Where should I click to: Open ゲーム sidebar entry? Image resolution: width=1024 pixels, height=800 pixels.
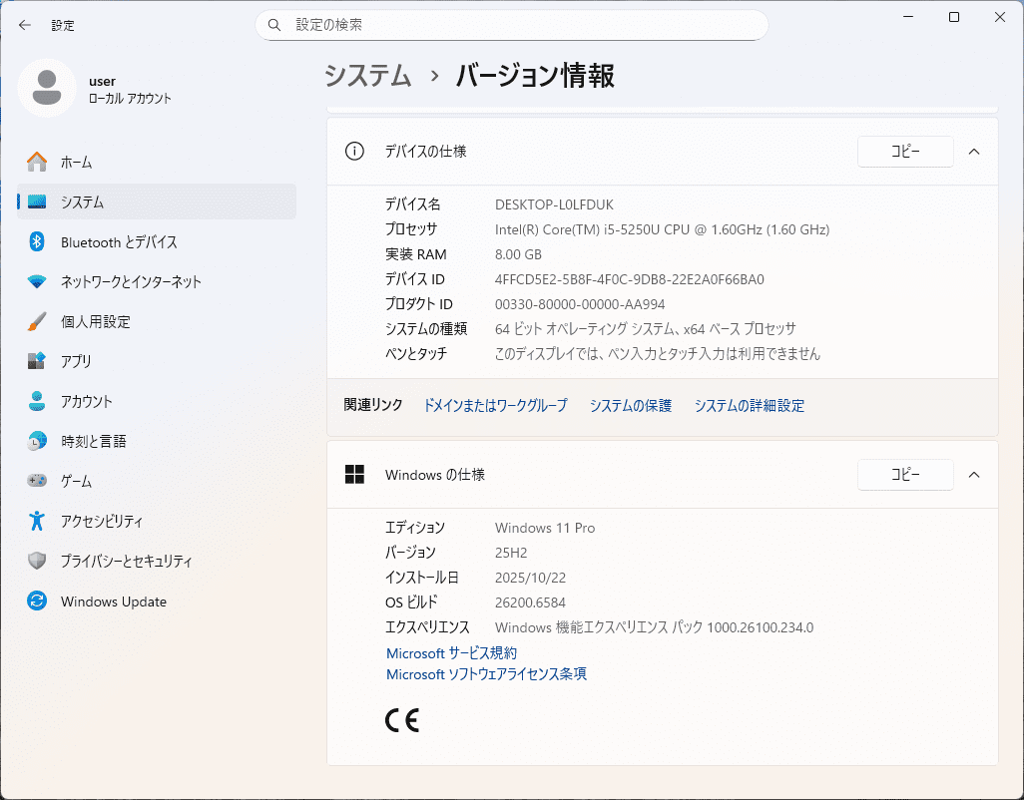click(157, 481)
